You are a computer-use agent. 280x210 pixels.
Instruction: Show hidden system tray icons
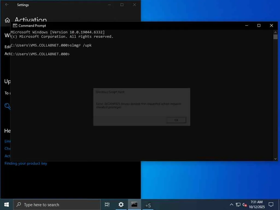[x=231, y=205]
